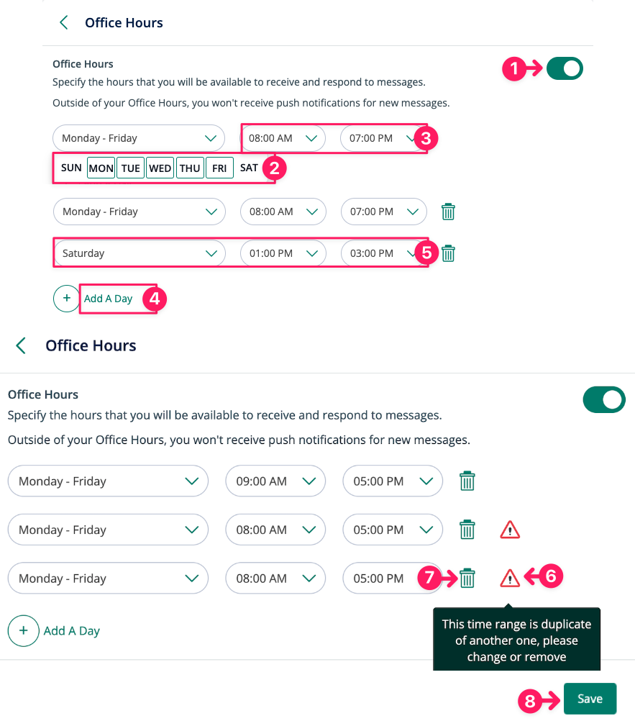
Task: Click the back arrow in the lower Office Hours header
Action: pyautogui.click(x=21, y=346)
